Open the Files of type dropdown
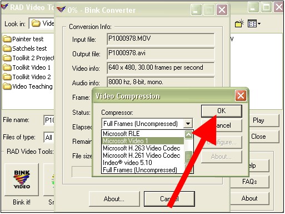This screenshot has height=214, width=285. (x=49, y=138)
